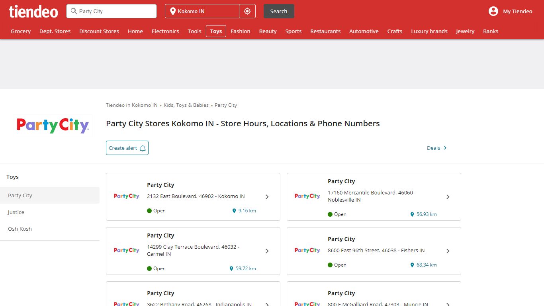544x306 pixels.
Task: Click breadcrumb Kids, Toys & Babies
Action: pos(186,105)
